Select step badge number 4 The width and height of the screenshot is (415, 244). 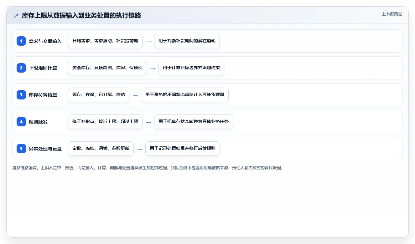pos(21,122)
